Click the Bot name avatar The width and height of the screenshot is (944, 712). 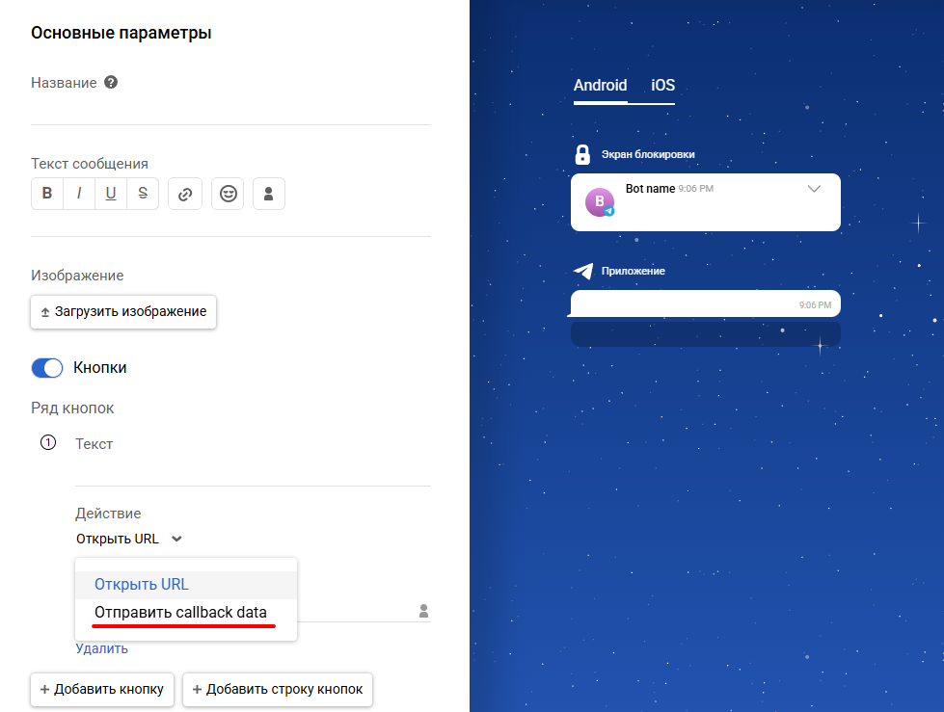600,201
